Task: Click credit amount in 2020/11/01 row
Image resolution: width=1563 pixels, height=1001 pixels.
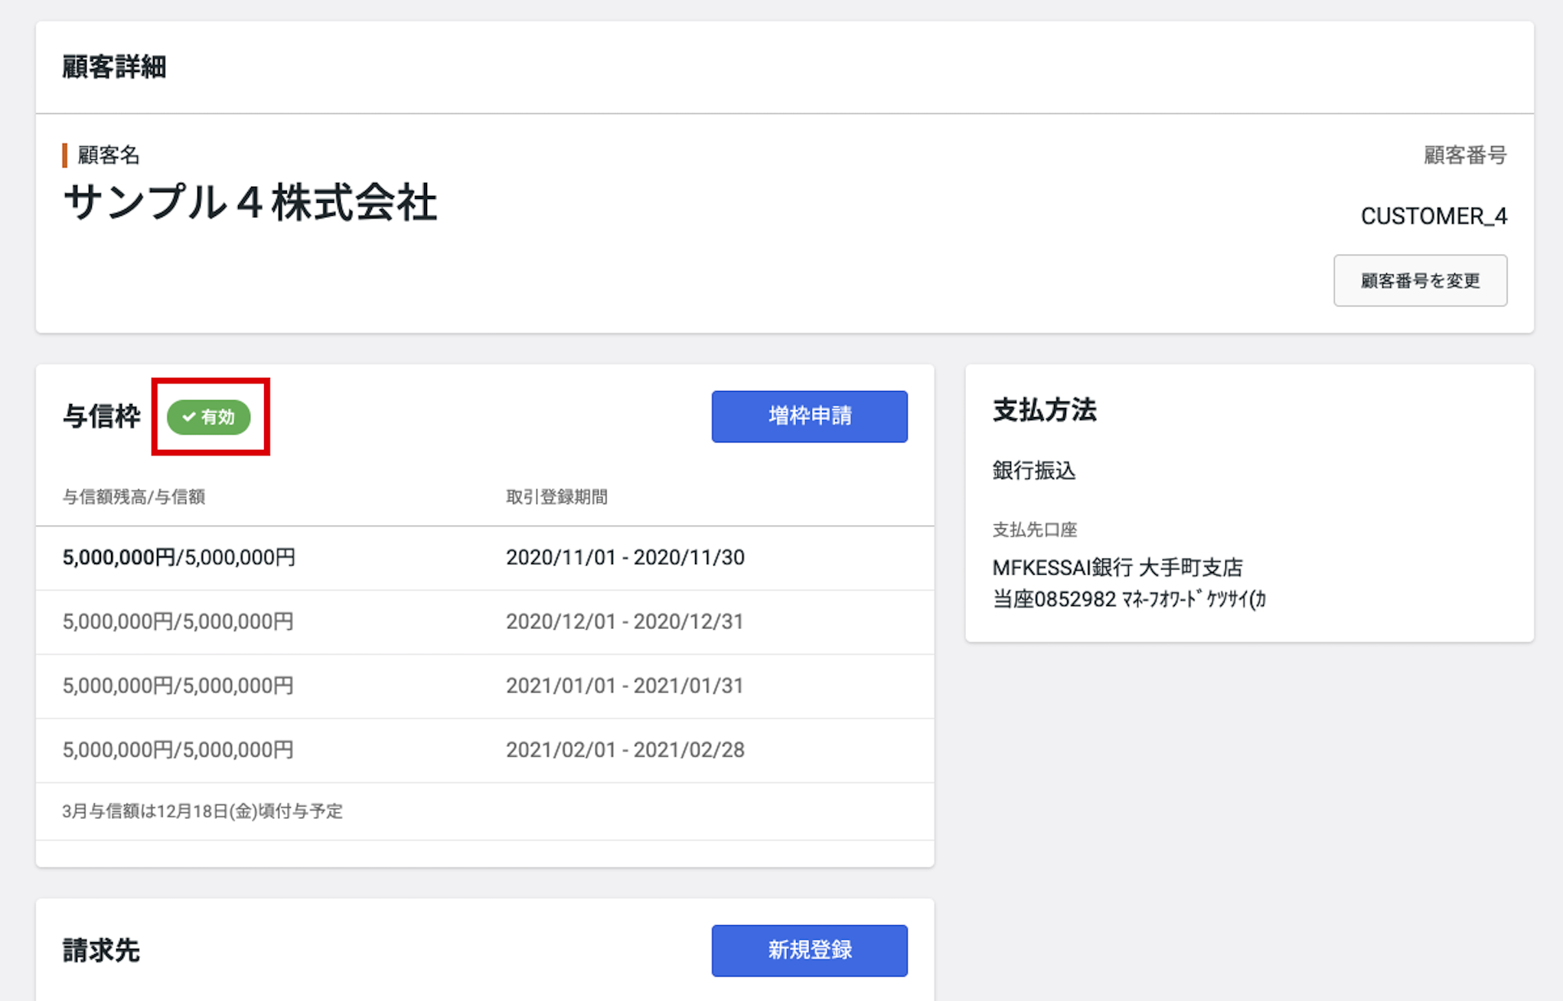Action: pyautogui.click(x=178, y=557)
